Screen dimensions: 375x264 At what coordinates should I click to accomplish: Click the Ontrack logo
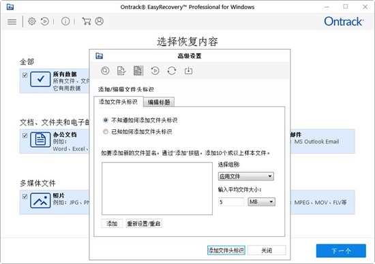coord(344,22)
